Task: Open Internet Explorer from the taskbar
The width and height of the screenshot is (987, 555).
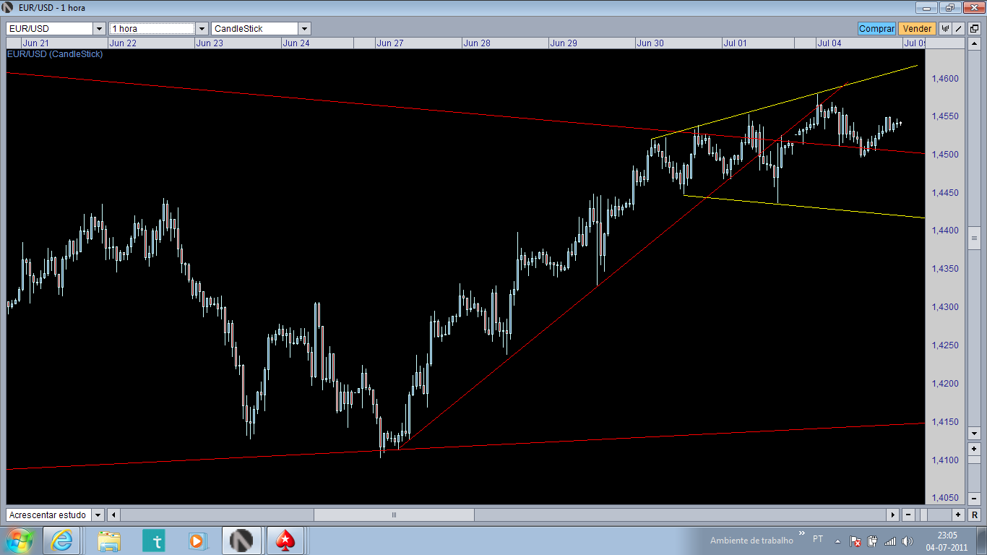Action: tap(61, 540)
